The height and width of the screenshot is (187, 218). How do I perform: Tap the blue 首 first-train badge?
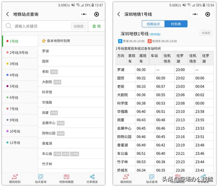point(120,41)
